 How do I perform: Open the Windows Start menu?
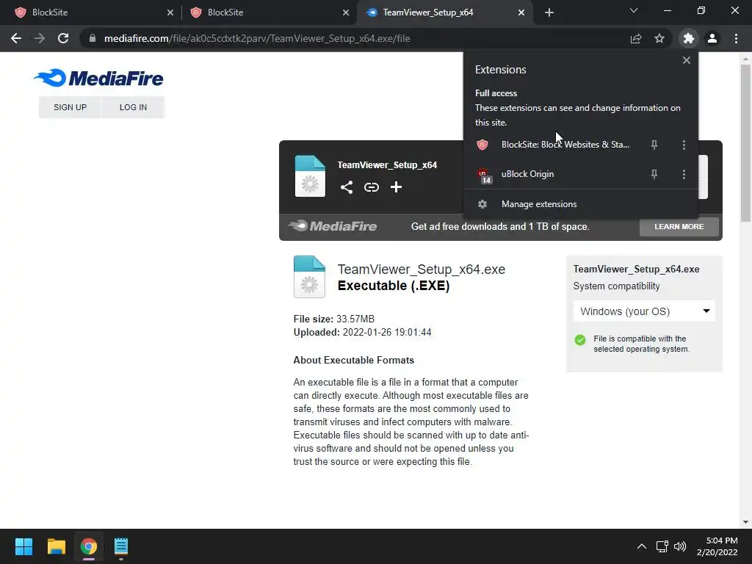[23, 546]
